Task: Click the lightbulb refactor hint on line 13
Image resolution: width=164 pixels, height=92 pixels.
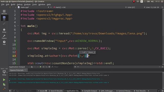Action: (89, 56)
